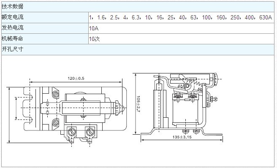The height and width of the screenshot is (168, 277).
Task: Click the 10次 mechanical life value
Action: 95,39
